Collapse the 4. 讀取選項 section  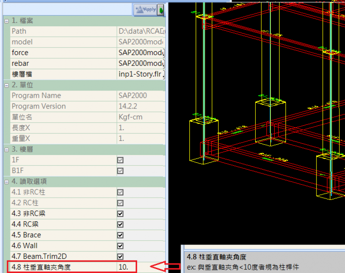click(6, 182)
